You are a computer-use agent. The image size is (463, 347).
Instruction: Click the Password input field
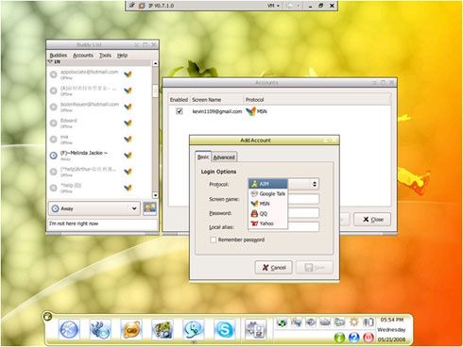coord(303,213)
